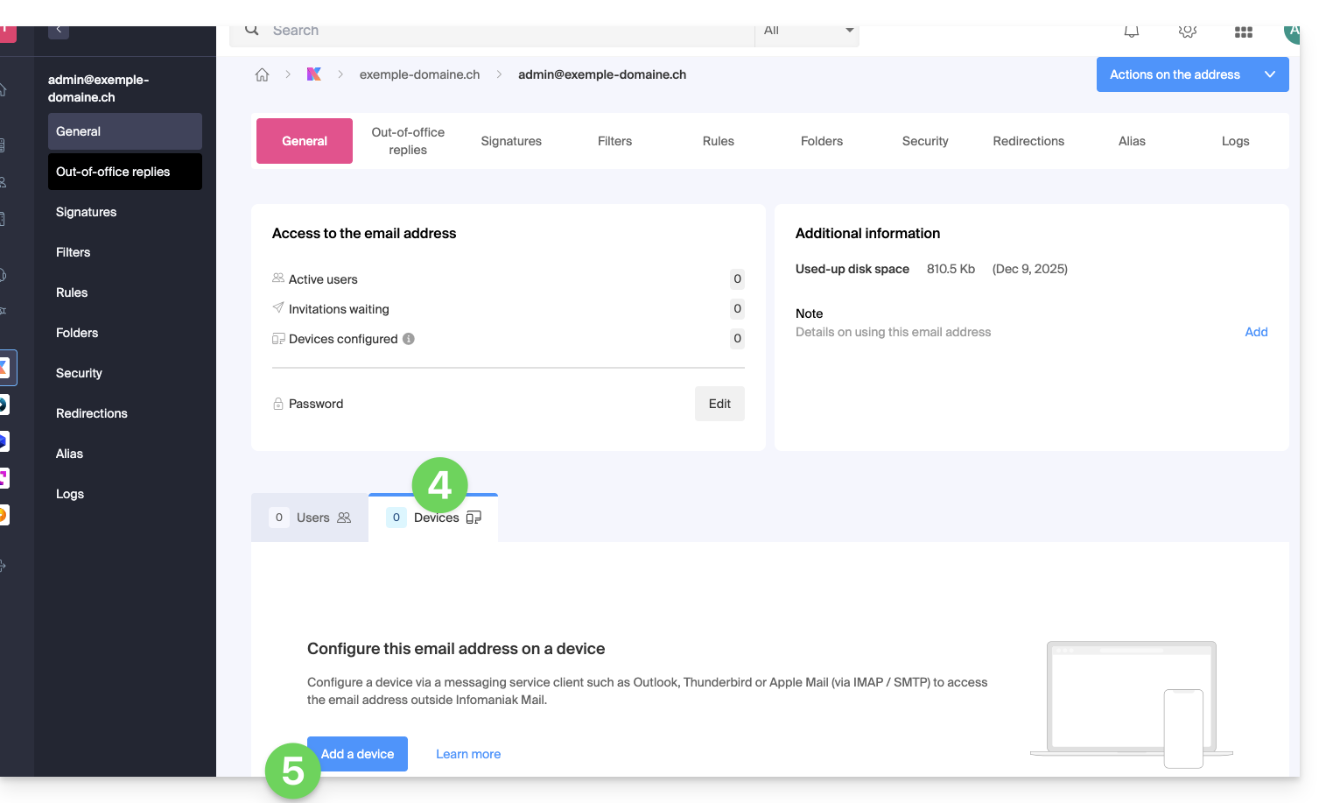
Task: Click the home icon in breadcrumb
Action: tap(262, 74)
